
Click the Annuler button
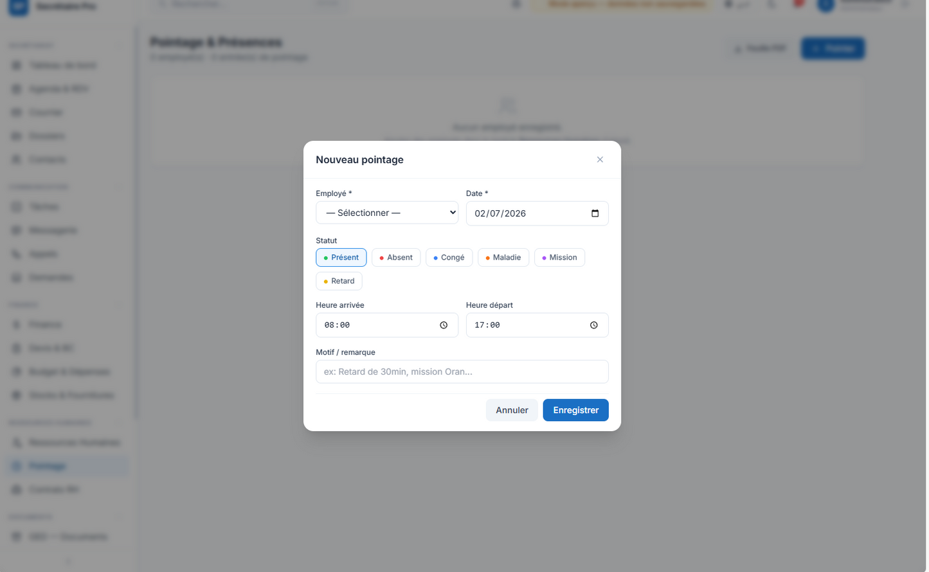tap(512, 410)
